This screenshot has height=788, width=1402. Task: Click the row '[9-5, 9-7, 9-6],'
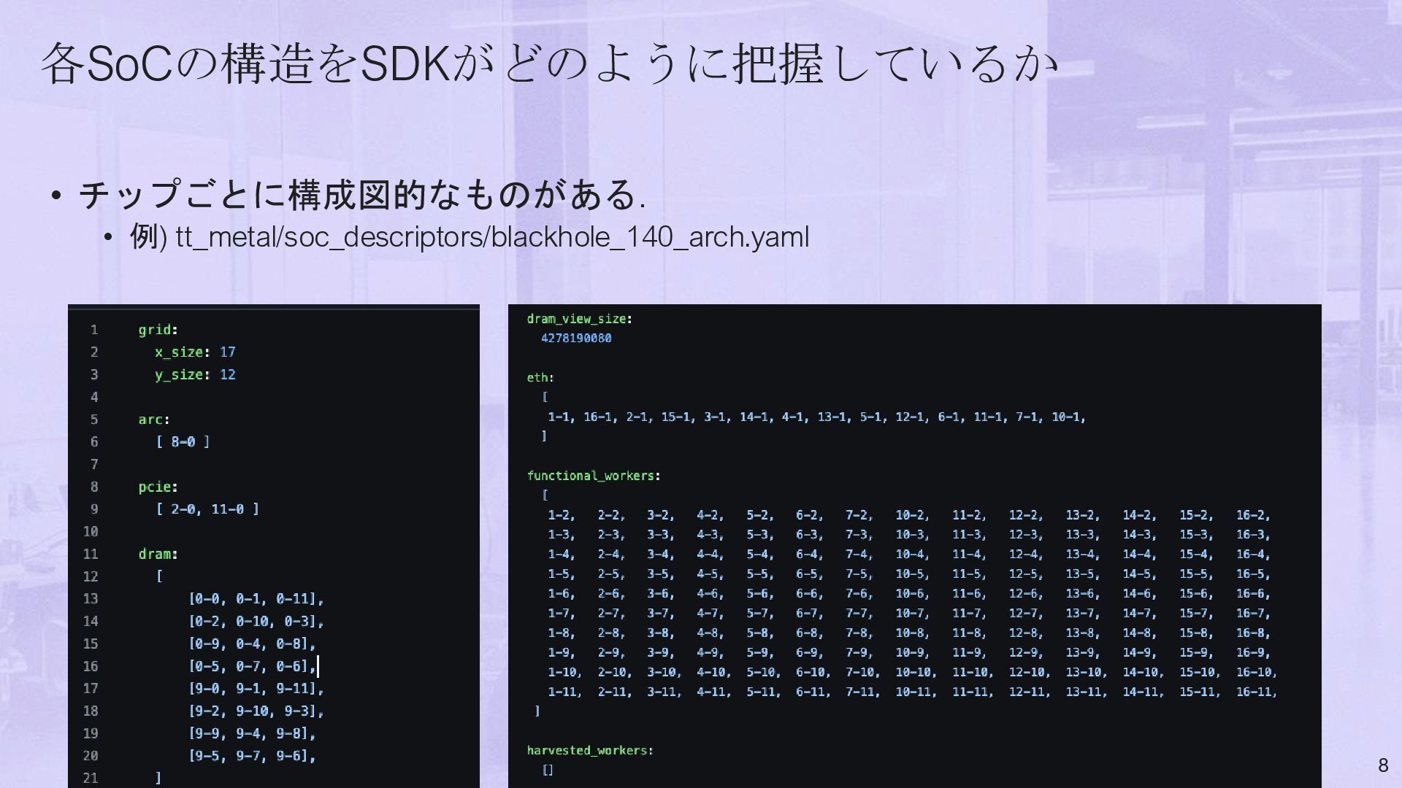pyautogui.click(x=253, y=756)
